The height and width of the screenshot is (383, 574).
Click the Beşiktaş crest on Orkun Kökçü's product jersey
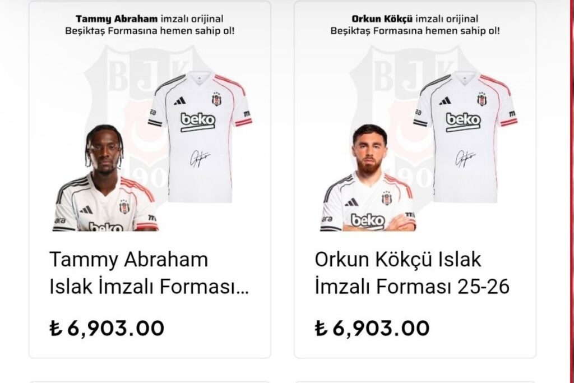coord(482,99)
